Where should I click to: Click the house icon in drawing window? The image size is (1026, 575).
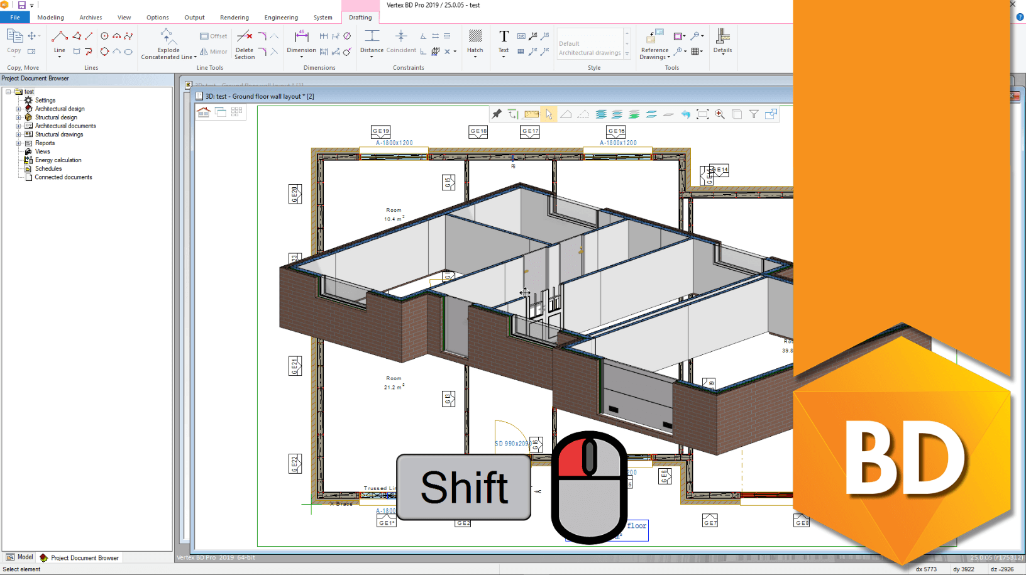point(204,112)
